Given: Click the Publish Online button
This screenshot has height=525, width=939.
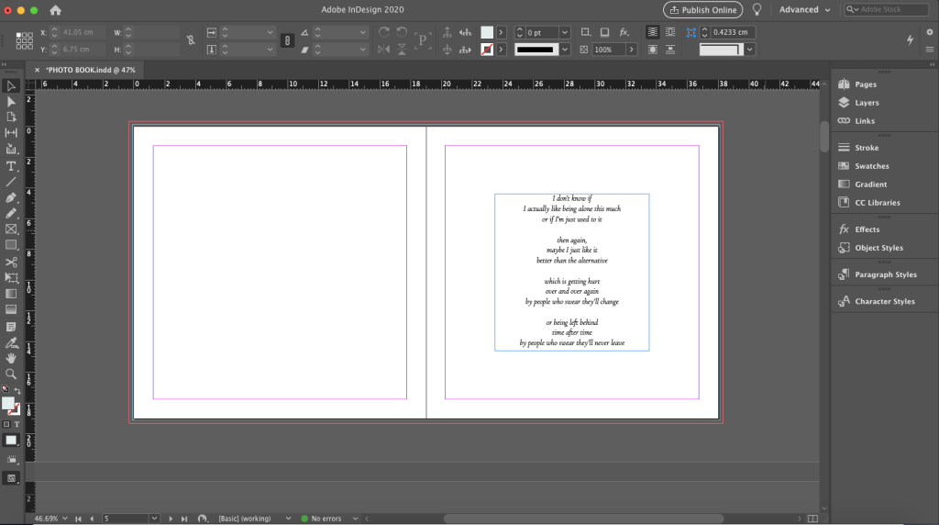Looking at the screenshot, I should (x=702, y=10).
